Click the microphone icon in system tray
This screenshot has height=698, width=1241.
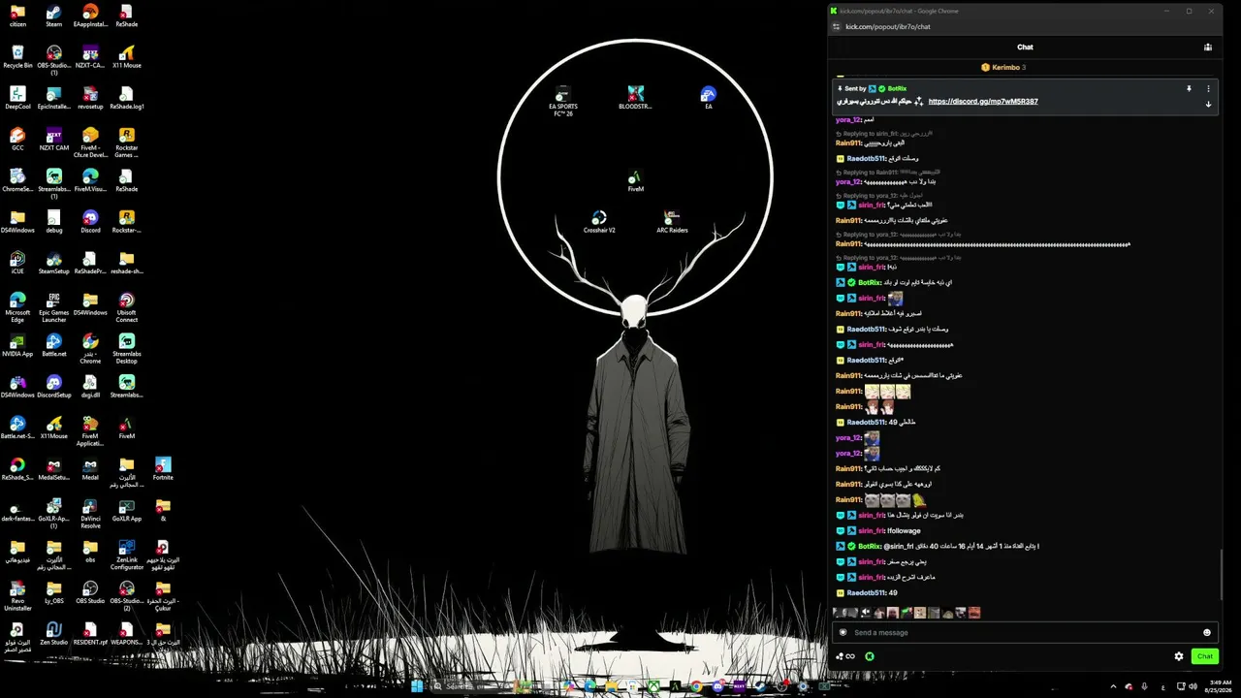click(x=1144, y=686)
